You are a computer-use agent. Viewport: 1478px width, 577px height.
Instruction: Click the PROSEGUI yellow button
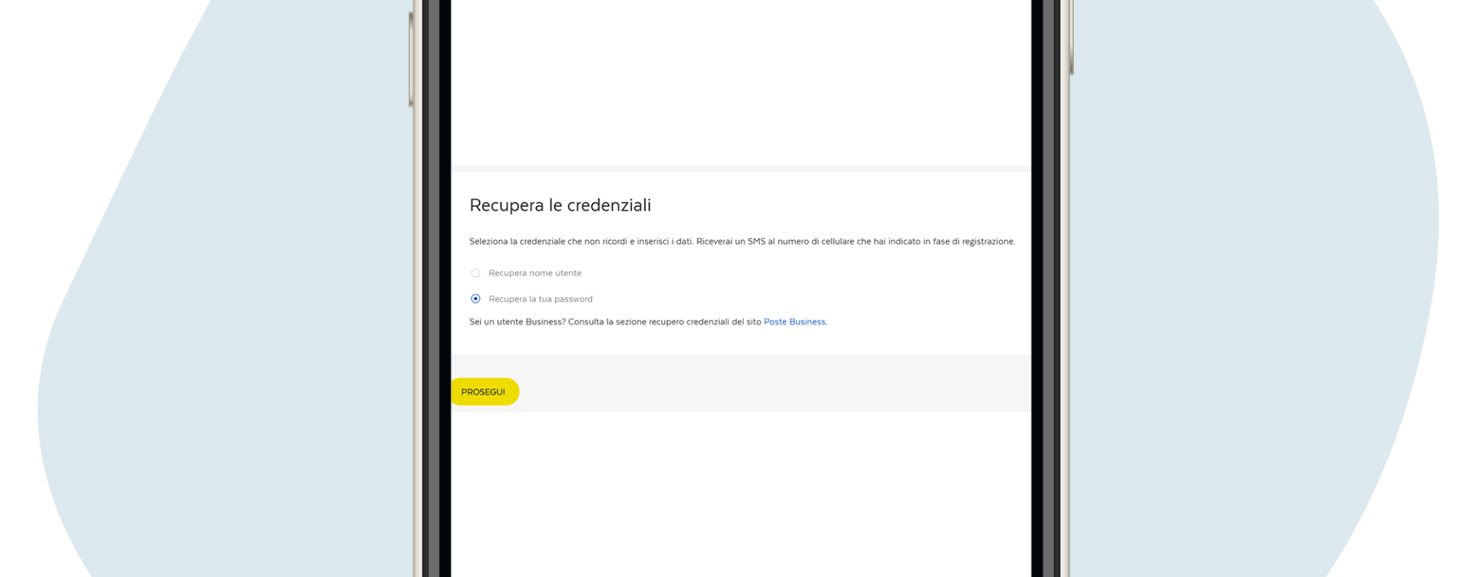click(484, 392)
